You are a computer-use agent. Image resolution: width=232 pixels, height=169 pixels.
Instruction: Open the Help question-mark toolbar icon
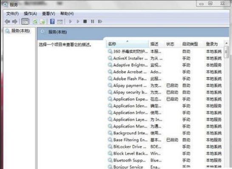[x=52, y=22]
